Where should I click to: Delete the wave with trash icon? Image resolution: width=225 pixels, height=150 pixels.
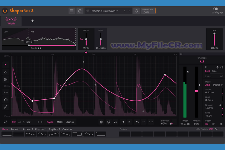tap(101, 122)
